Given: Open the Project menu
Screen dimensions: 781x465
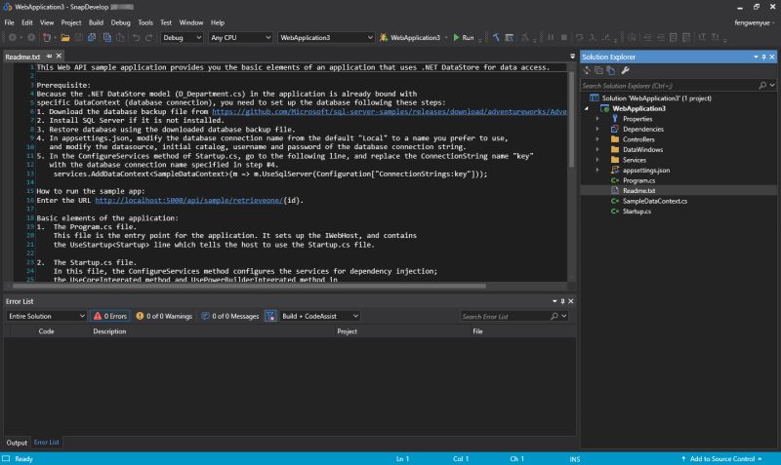Looking at the screenshot, I should point(70,22).
